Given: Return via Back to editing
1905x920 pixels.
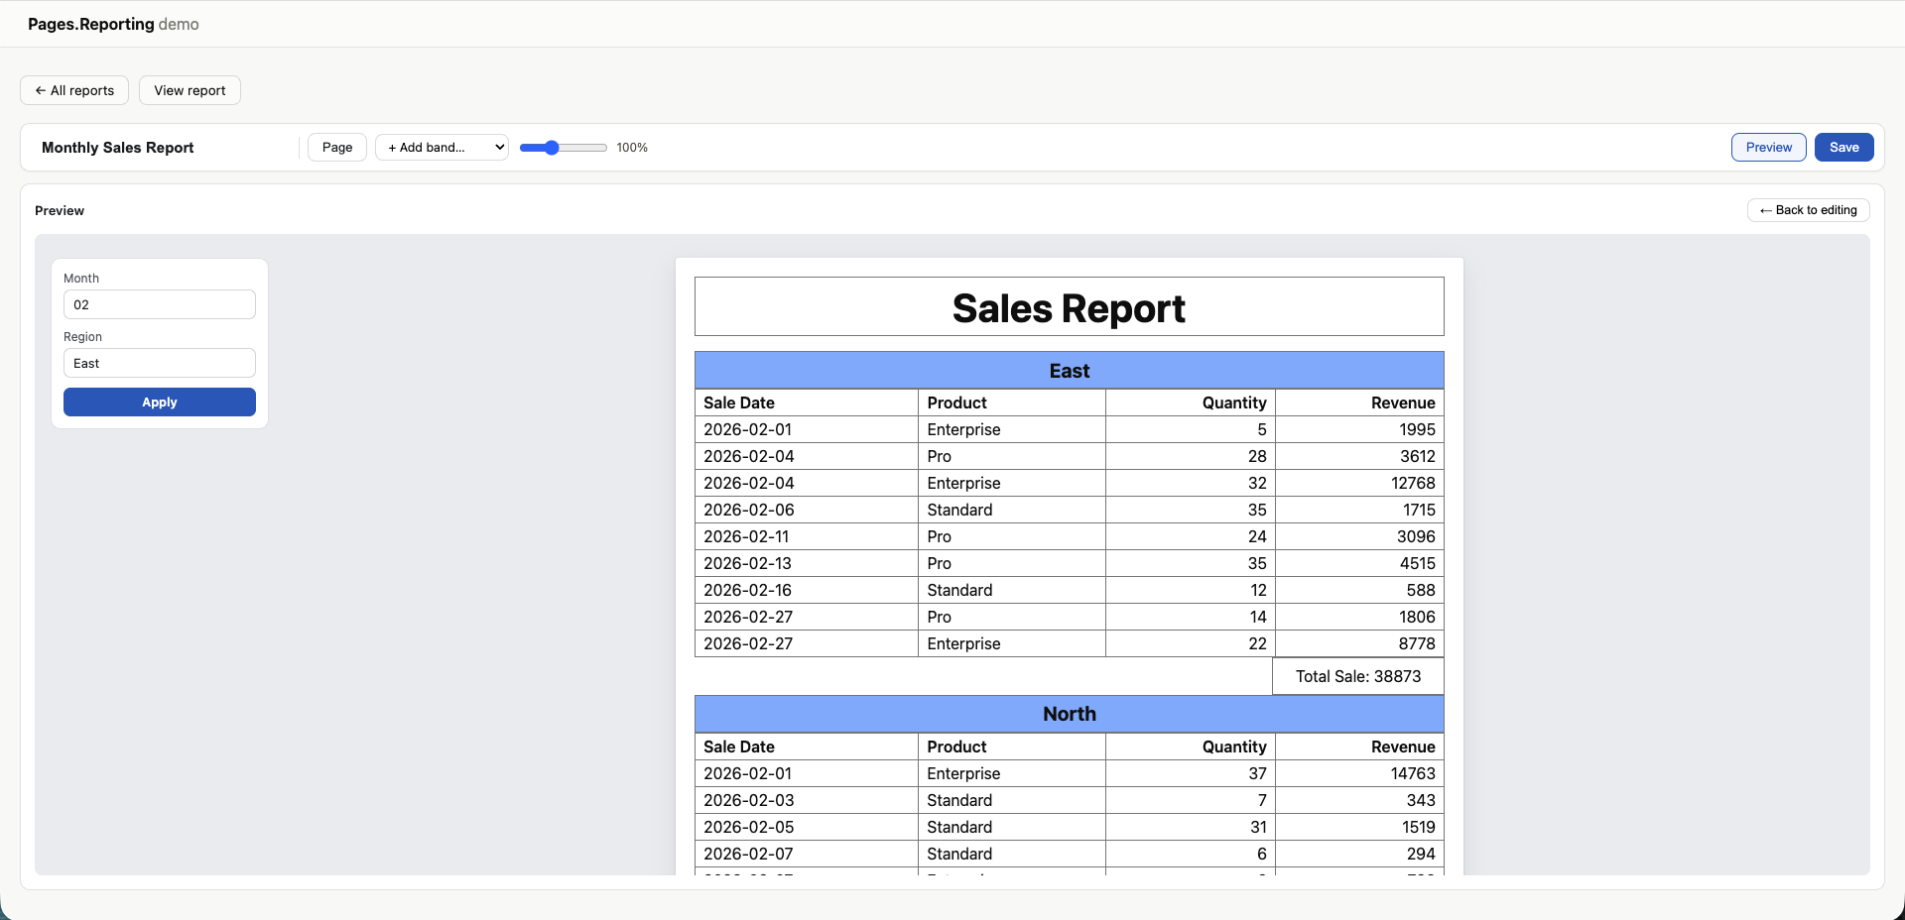Looking at the screenshot, I should pos(1808,210).
